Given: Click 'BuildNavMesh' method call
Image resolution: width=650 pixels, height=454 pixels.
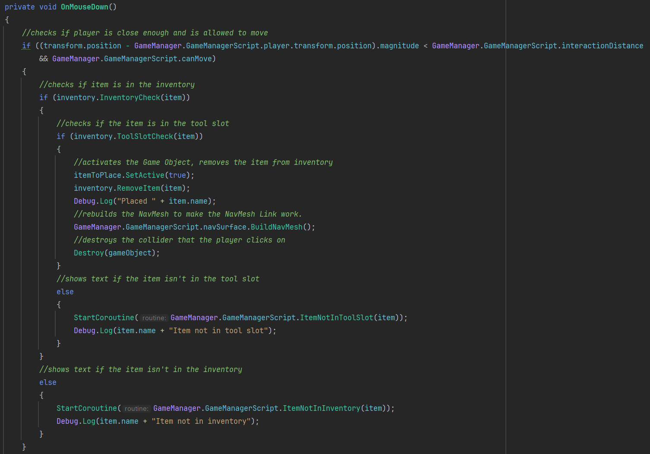Looking at the screenshot, I should (x=277, y=227).
